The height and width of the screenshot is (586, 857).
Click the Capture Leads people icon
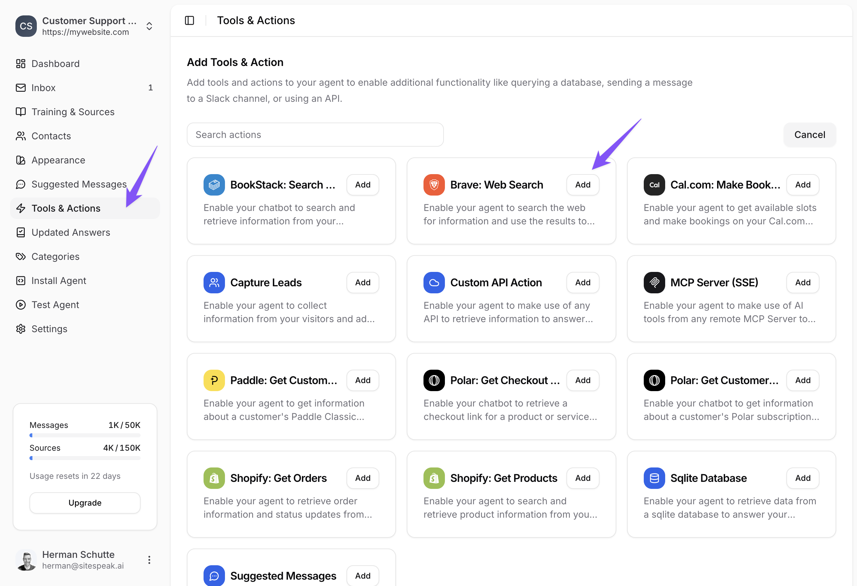pyautogui.click(x=214, y=283)
